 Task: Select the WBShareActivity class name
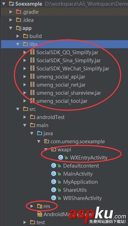(x=82, y=198)
